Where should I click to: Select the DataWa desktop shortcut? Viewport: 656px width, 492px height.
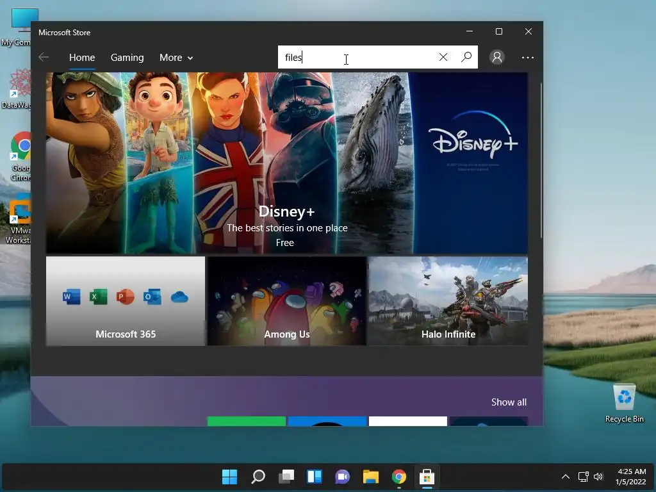pos(17,88)
